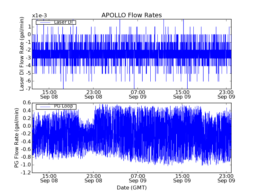The width and height of the screenshot is (257, 192).
Task: Click "07:00 Sep 09" under the PG Loop plot
Action: coord(137,178)
